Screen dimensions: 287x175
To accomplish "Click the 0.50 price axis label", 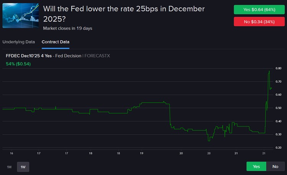I will [279, 108].
